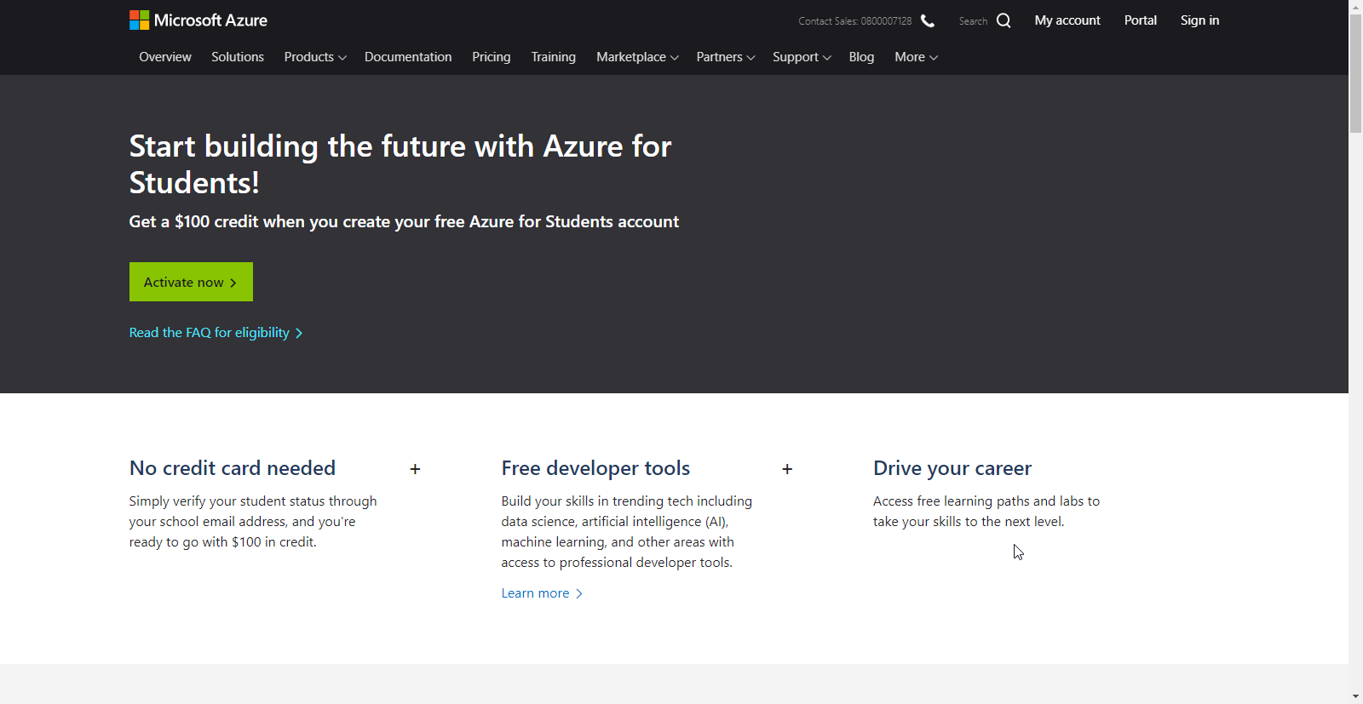Expand the No credit card needed plus icon

tap(415, 469)
